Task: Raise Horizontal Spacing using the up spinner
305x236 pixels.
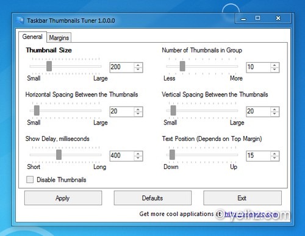Action: coord(138,109)
